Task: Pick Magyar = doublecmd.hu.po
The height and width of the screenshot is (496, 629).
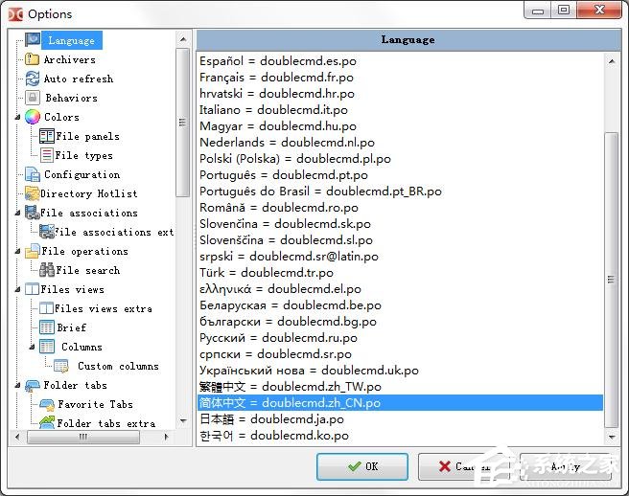Action: (x=400, y=126)
